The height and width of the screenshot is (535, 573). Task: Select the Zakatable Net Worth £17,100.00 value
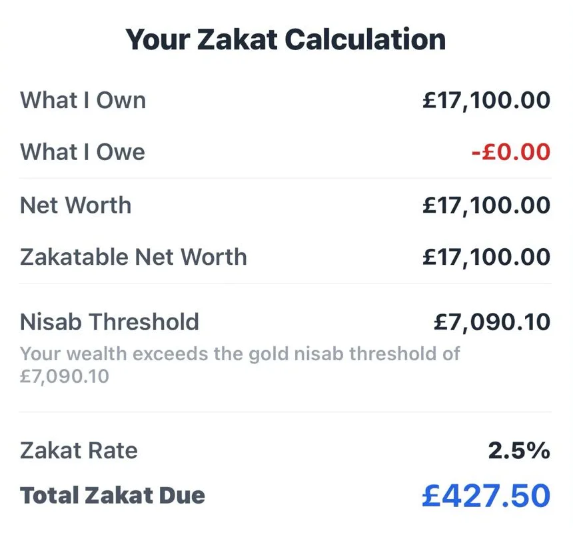click(486, 257)
